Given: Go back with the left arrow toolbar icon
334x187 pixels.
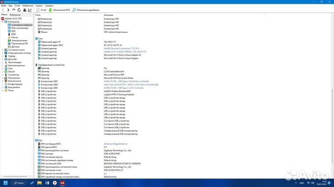Looking at the screenshot, I should (3, 10).
